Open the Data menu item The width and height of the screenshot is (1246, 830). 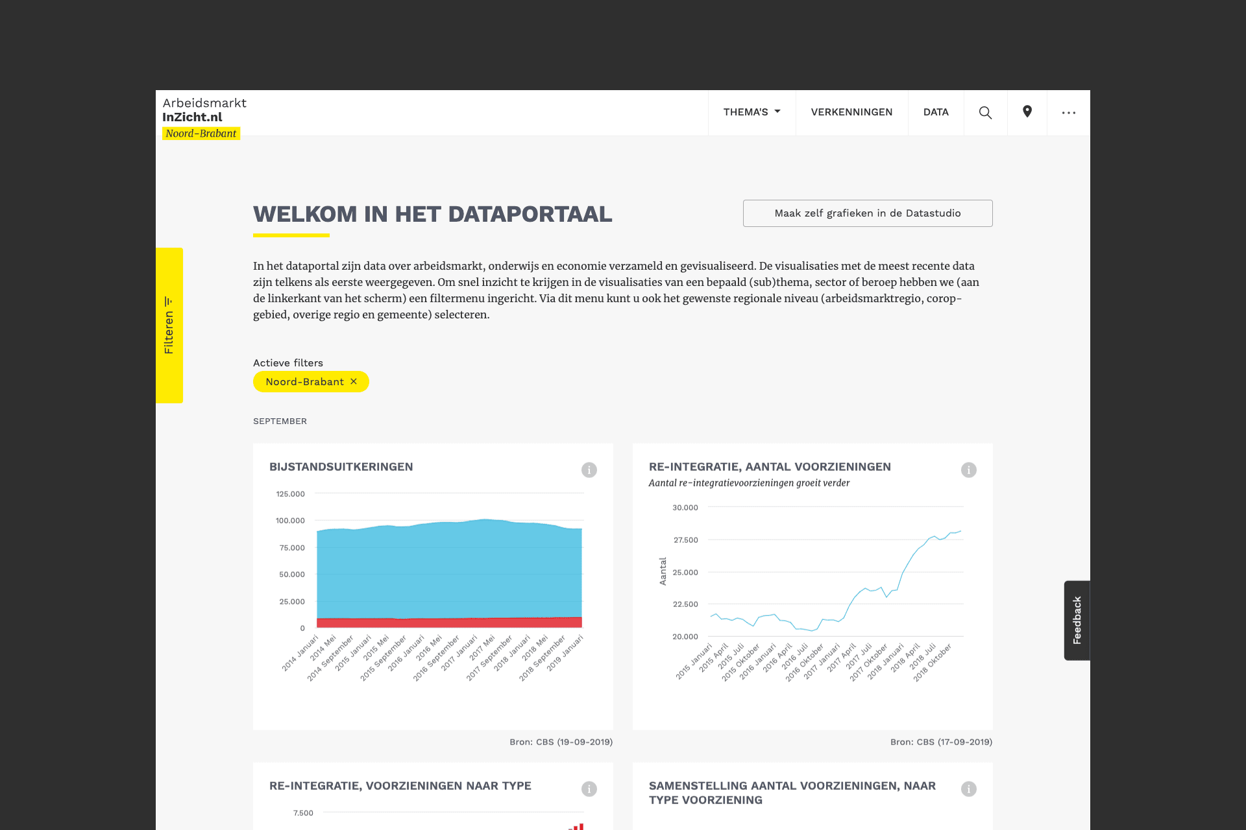coord(936,112)
